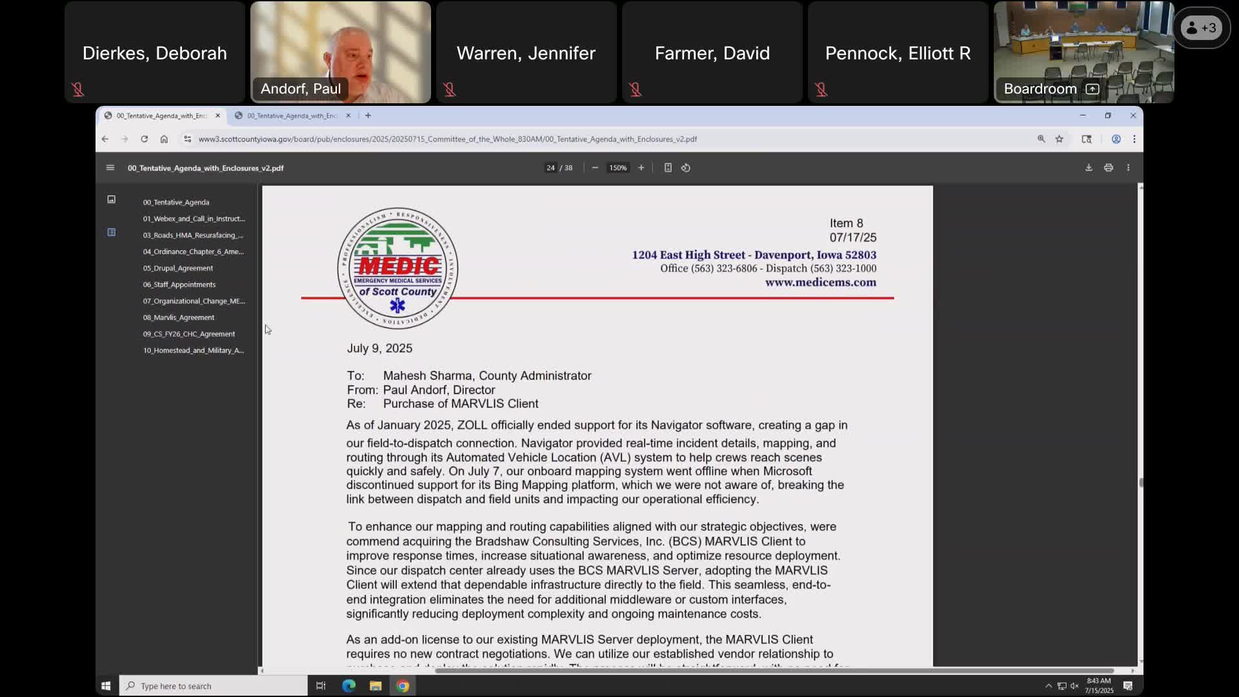This screenshot has height=697, width=1239.
Task: Expand the +3 hidden participants indicator
Action: tap(1202, 28)
